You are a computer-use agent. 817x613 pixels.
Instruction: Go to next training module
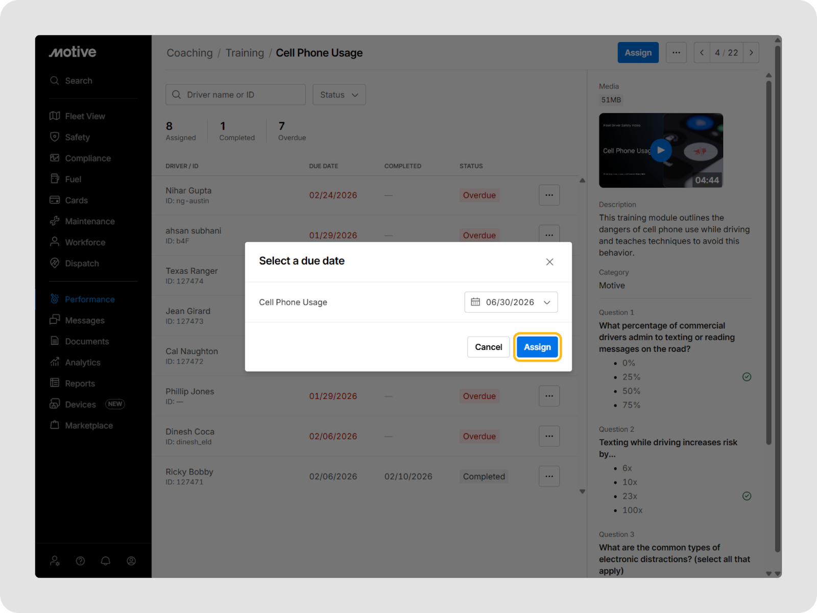751,53
